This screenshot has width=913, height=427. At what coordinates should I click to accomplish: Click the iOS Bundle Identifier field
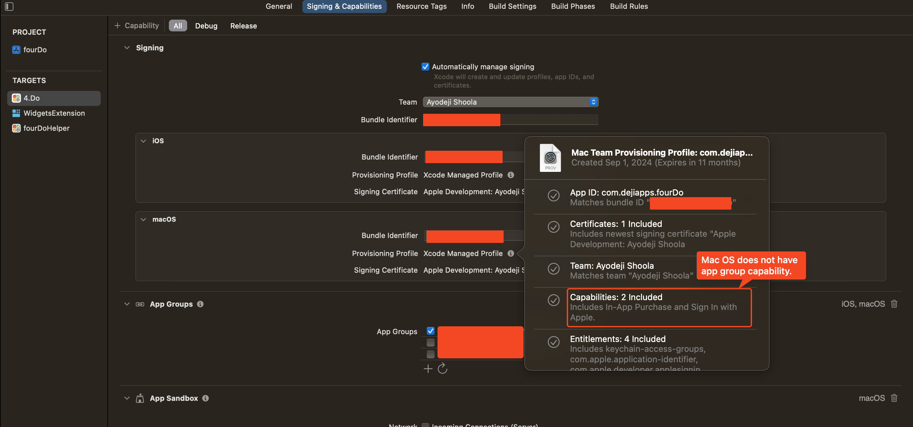point(474,157)
